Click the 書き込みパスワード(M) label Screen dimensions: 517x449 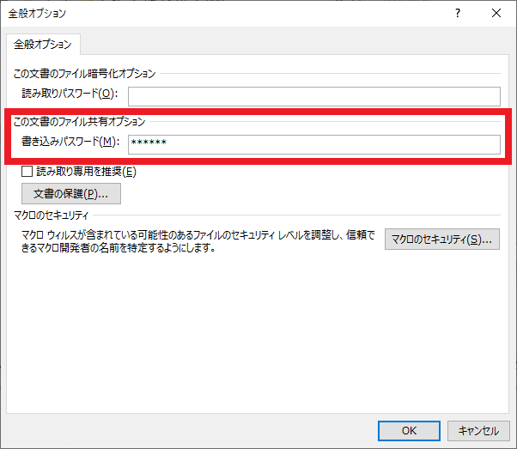click(x=70, y=142)
